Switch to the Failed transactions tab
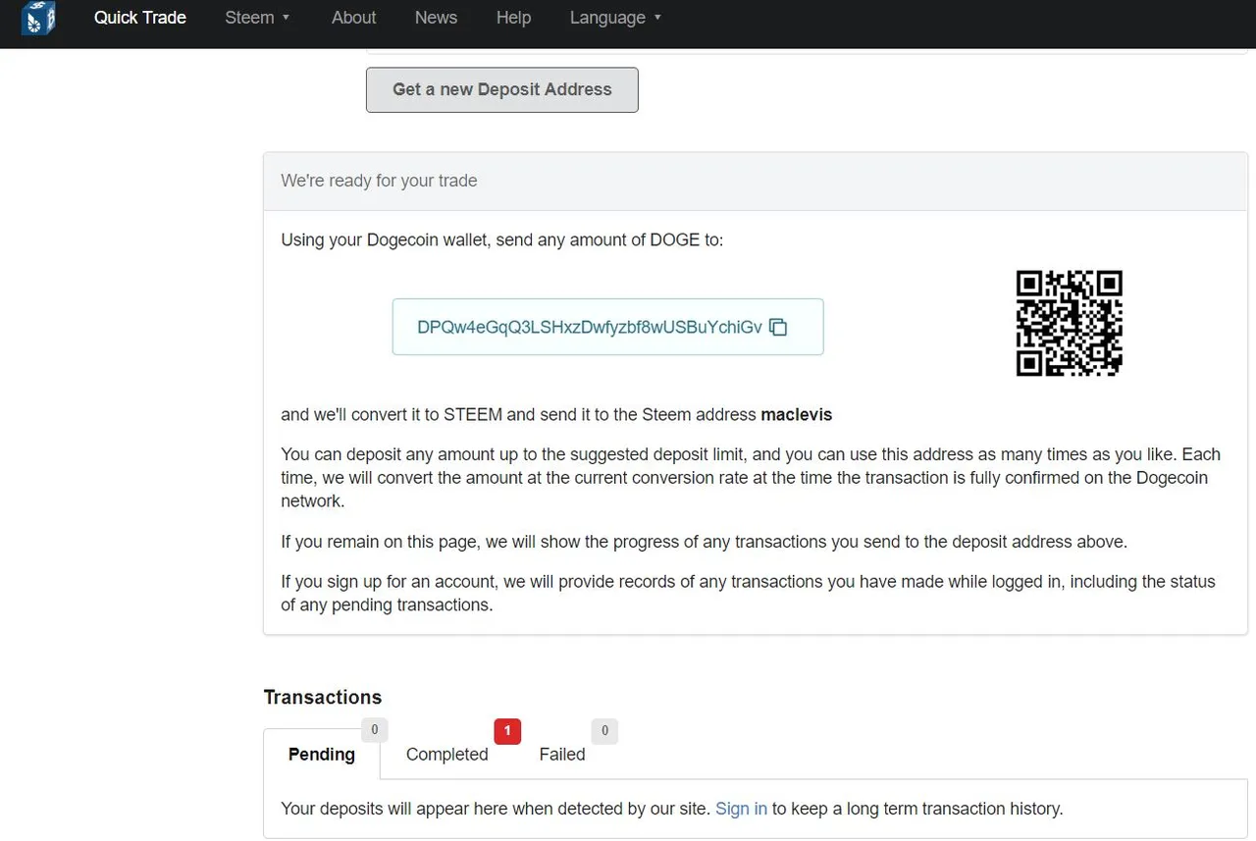This screenshot has width=1256, height=841. coord(562,754)
